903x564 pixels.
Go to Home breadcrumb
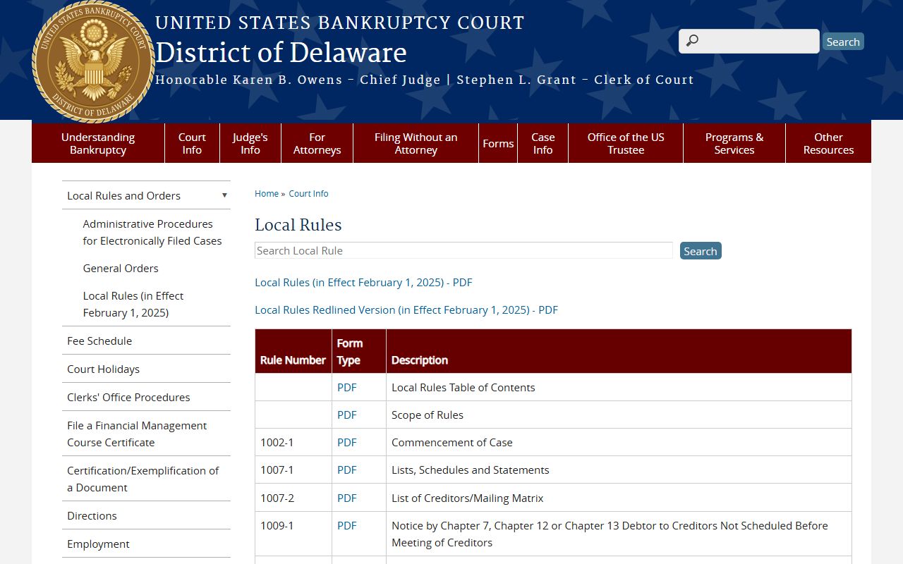point(267,193)
